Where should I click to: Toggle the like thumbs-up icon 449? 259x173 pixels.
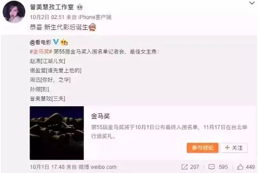(x=246, y=167)
